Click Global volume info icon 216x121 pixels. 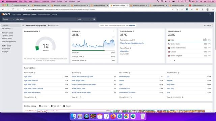coord(180,31)
